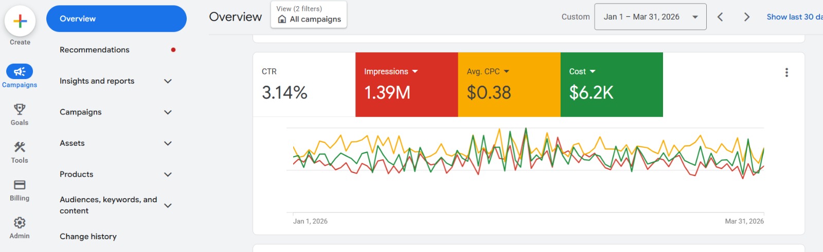Open the Admin gear icon
Screen dimensions: 823x252
pos(20,223)
